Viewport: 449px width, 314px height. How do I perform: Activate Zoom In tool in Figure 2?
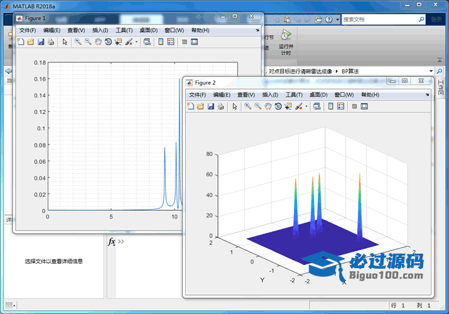coord(247,106)
